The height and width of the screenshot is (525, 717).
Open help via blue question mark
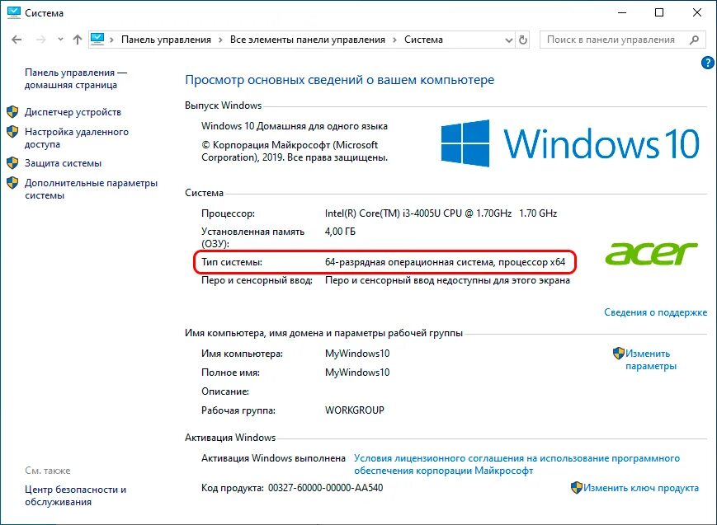(707, 63)
